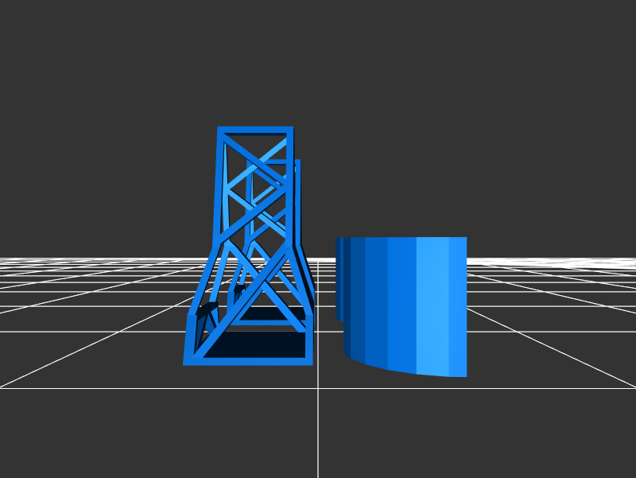Image resolution: width=636 pixels, height=478 pixels.
Task: Click the top horizontal bar of the tower
Action: [x=255, y=130]
